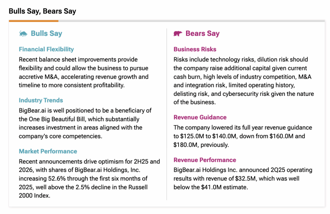Viewport: 330px width, 214px height.
Task: Open the Business Risks heading
Action: pos(195,49)
